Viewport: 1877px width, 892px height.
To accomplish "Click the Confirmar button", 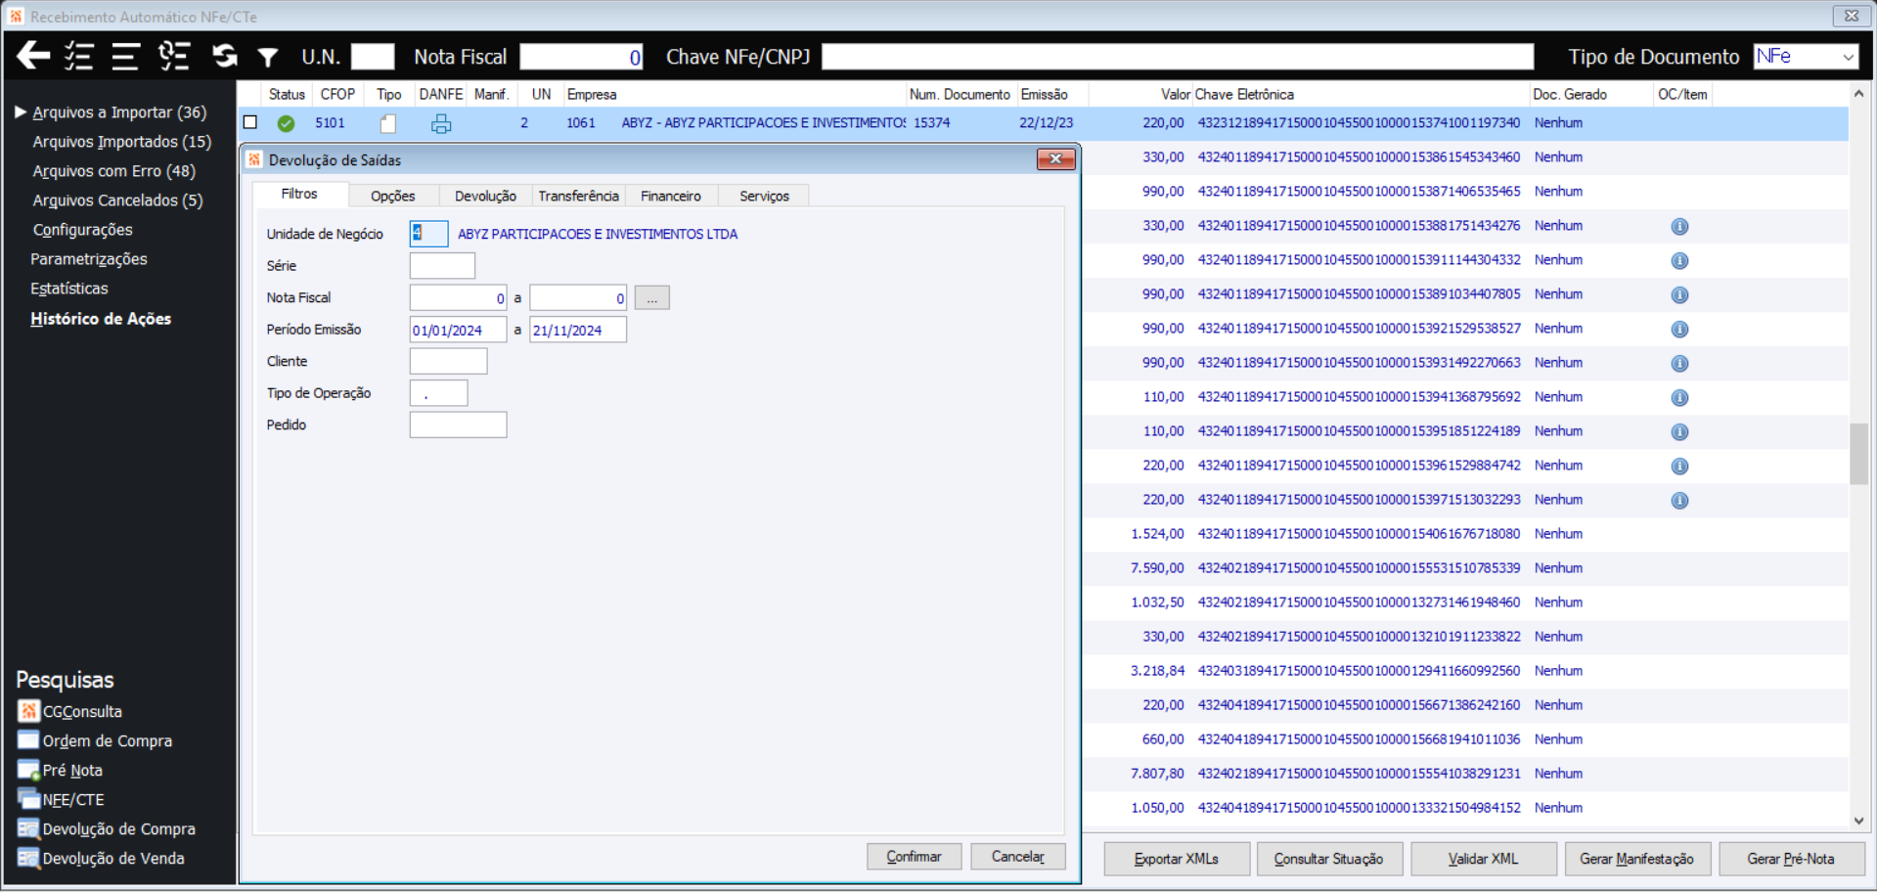I will pyautogui.click(x=914, y=857).
